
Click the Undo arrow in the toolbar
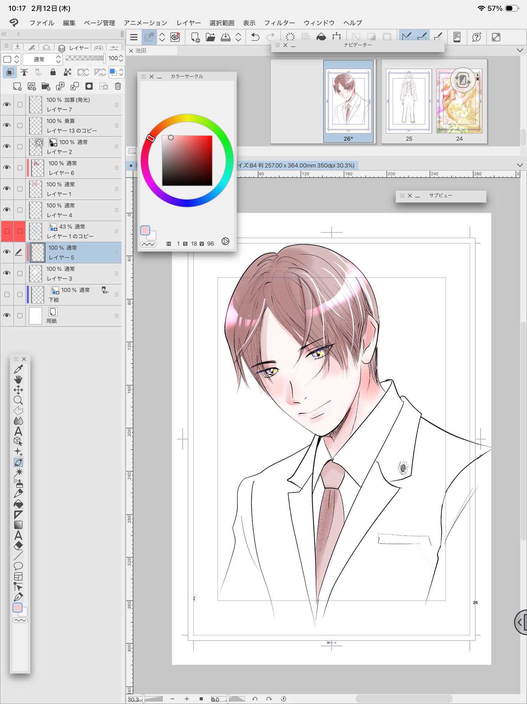tap(255, 37)
